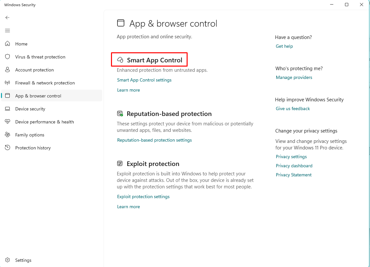Click the Firewall & network protection antenna icon

pyautogui.click(x=7, y=83)
